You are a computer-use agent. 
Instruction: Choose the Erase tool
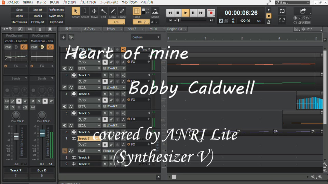point(122,11)
